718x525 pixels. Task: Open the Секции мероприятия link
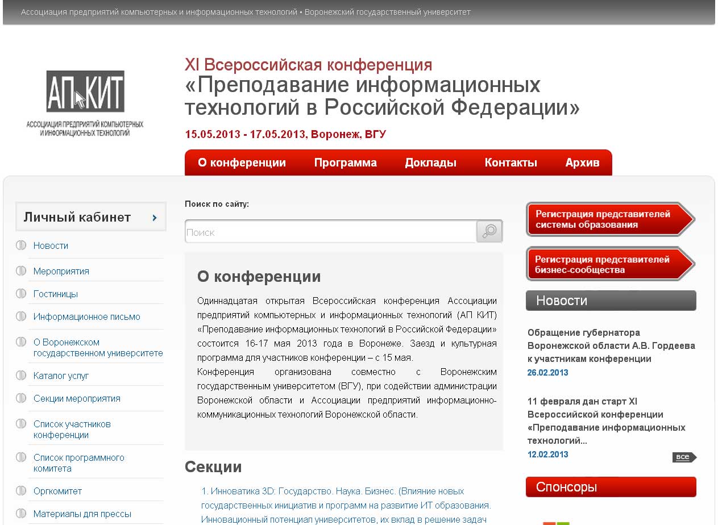[x=77, y=398]
